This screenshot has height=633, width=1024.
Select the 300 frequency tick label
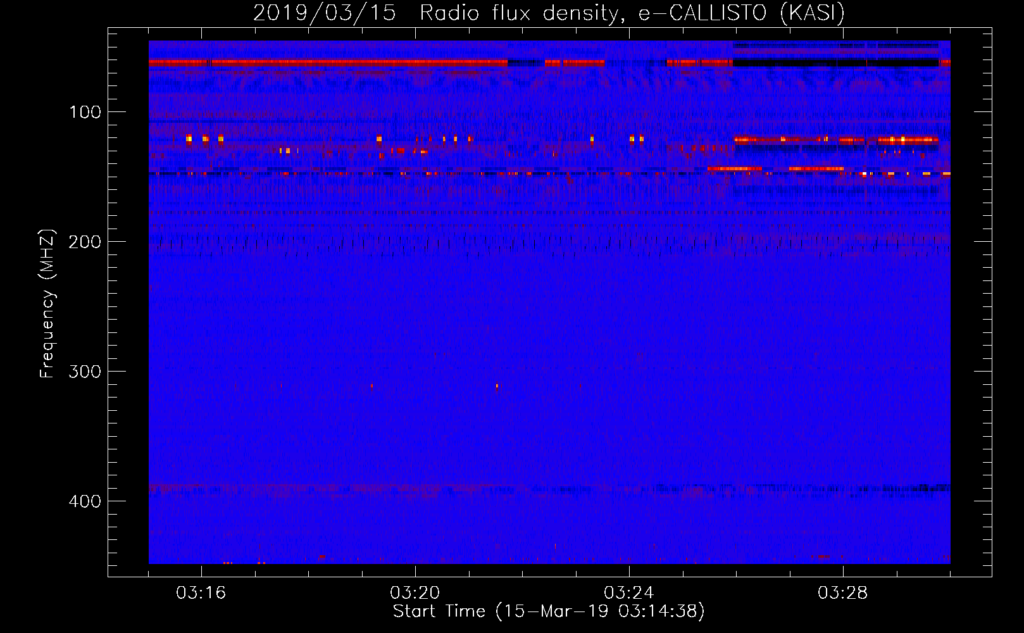pyautogui.click(x=85, y=372)
